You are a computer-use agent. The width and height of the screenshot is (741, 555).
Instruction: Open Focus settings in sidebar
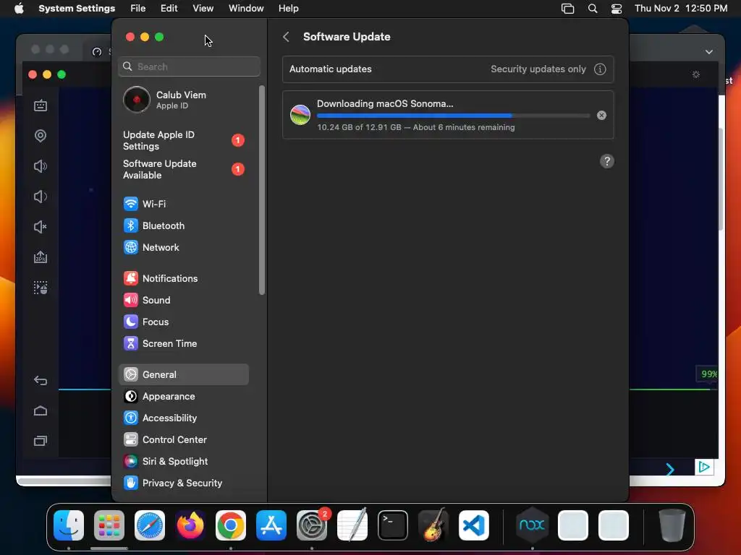pos(183,322)
